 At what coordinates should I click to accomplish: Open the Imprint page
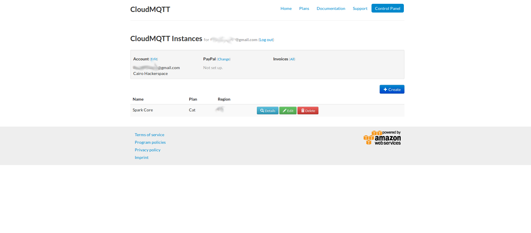141,157
